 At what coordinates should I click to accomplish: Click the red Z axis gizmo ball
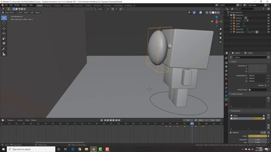[216, 22]
